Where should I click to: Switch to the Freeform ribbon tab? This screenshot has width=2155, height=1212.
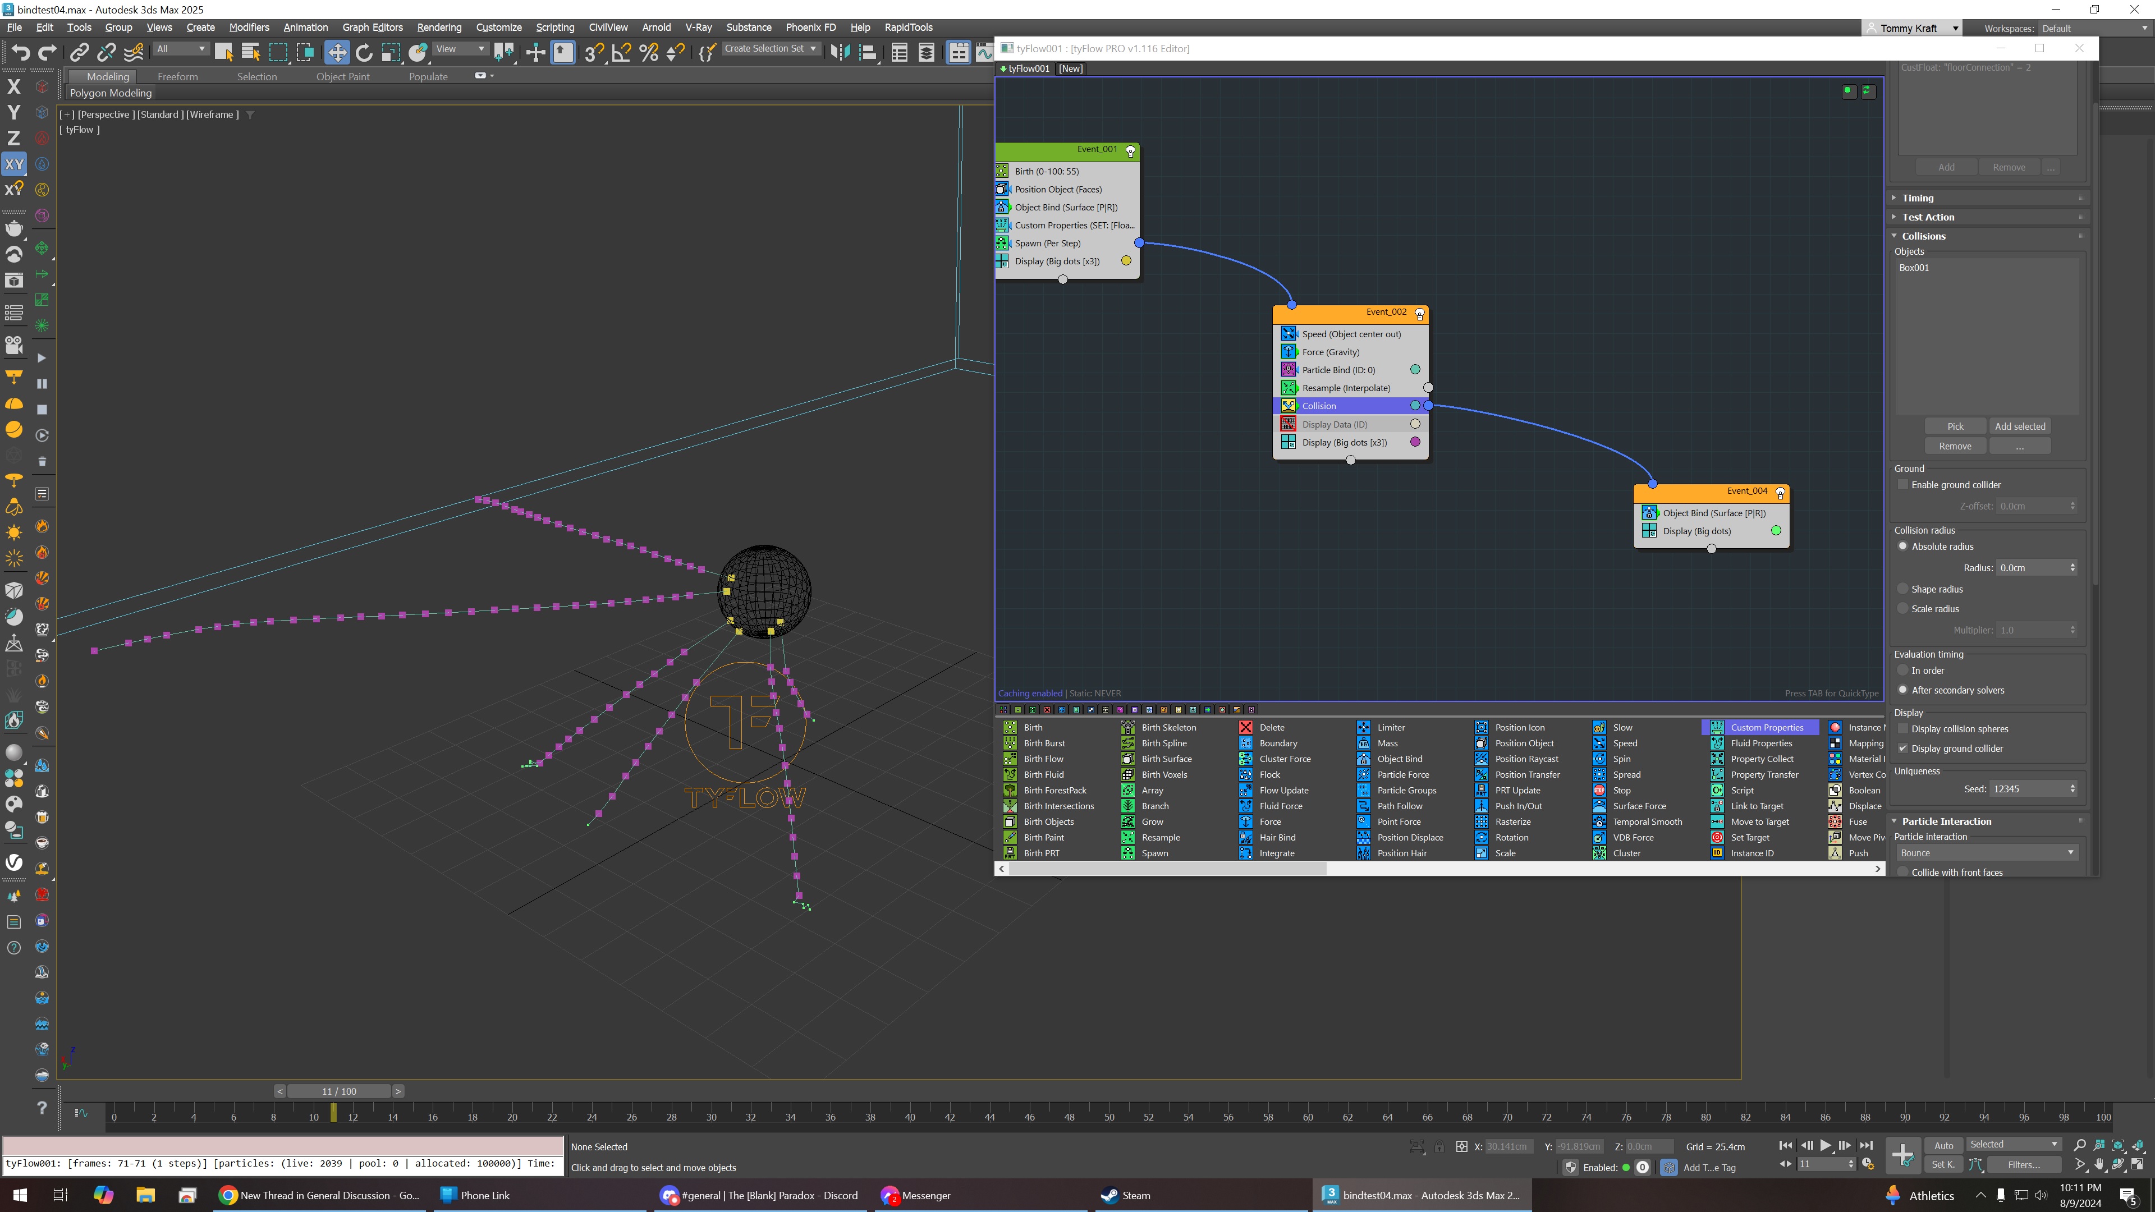tap(177, 76)
